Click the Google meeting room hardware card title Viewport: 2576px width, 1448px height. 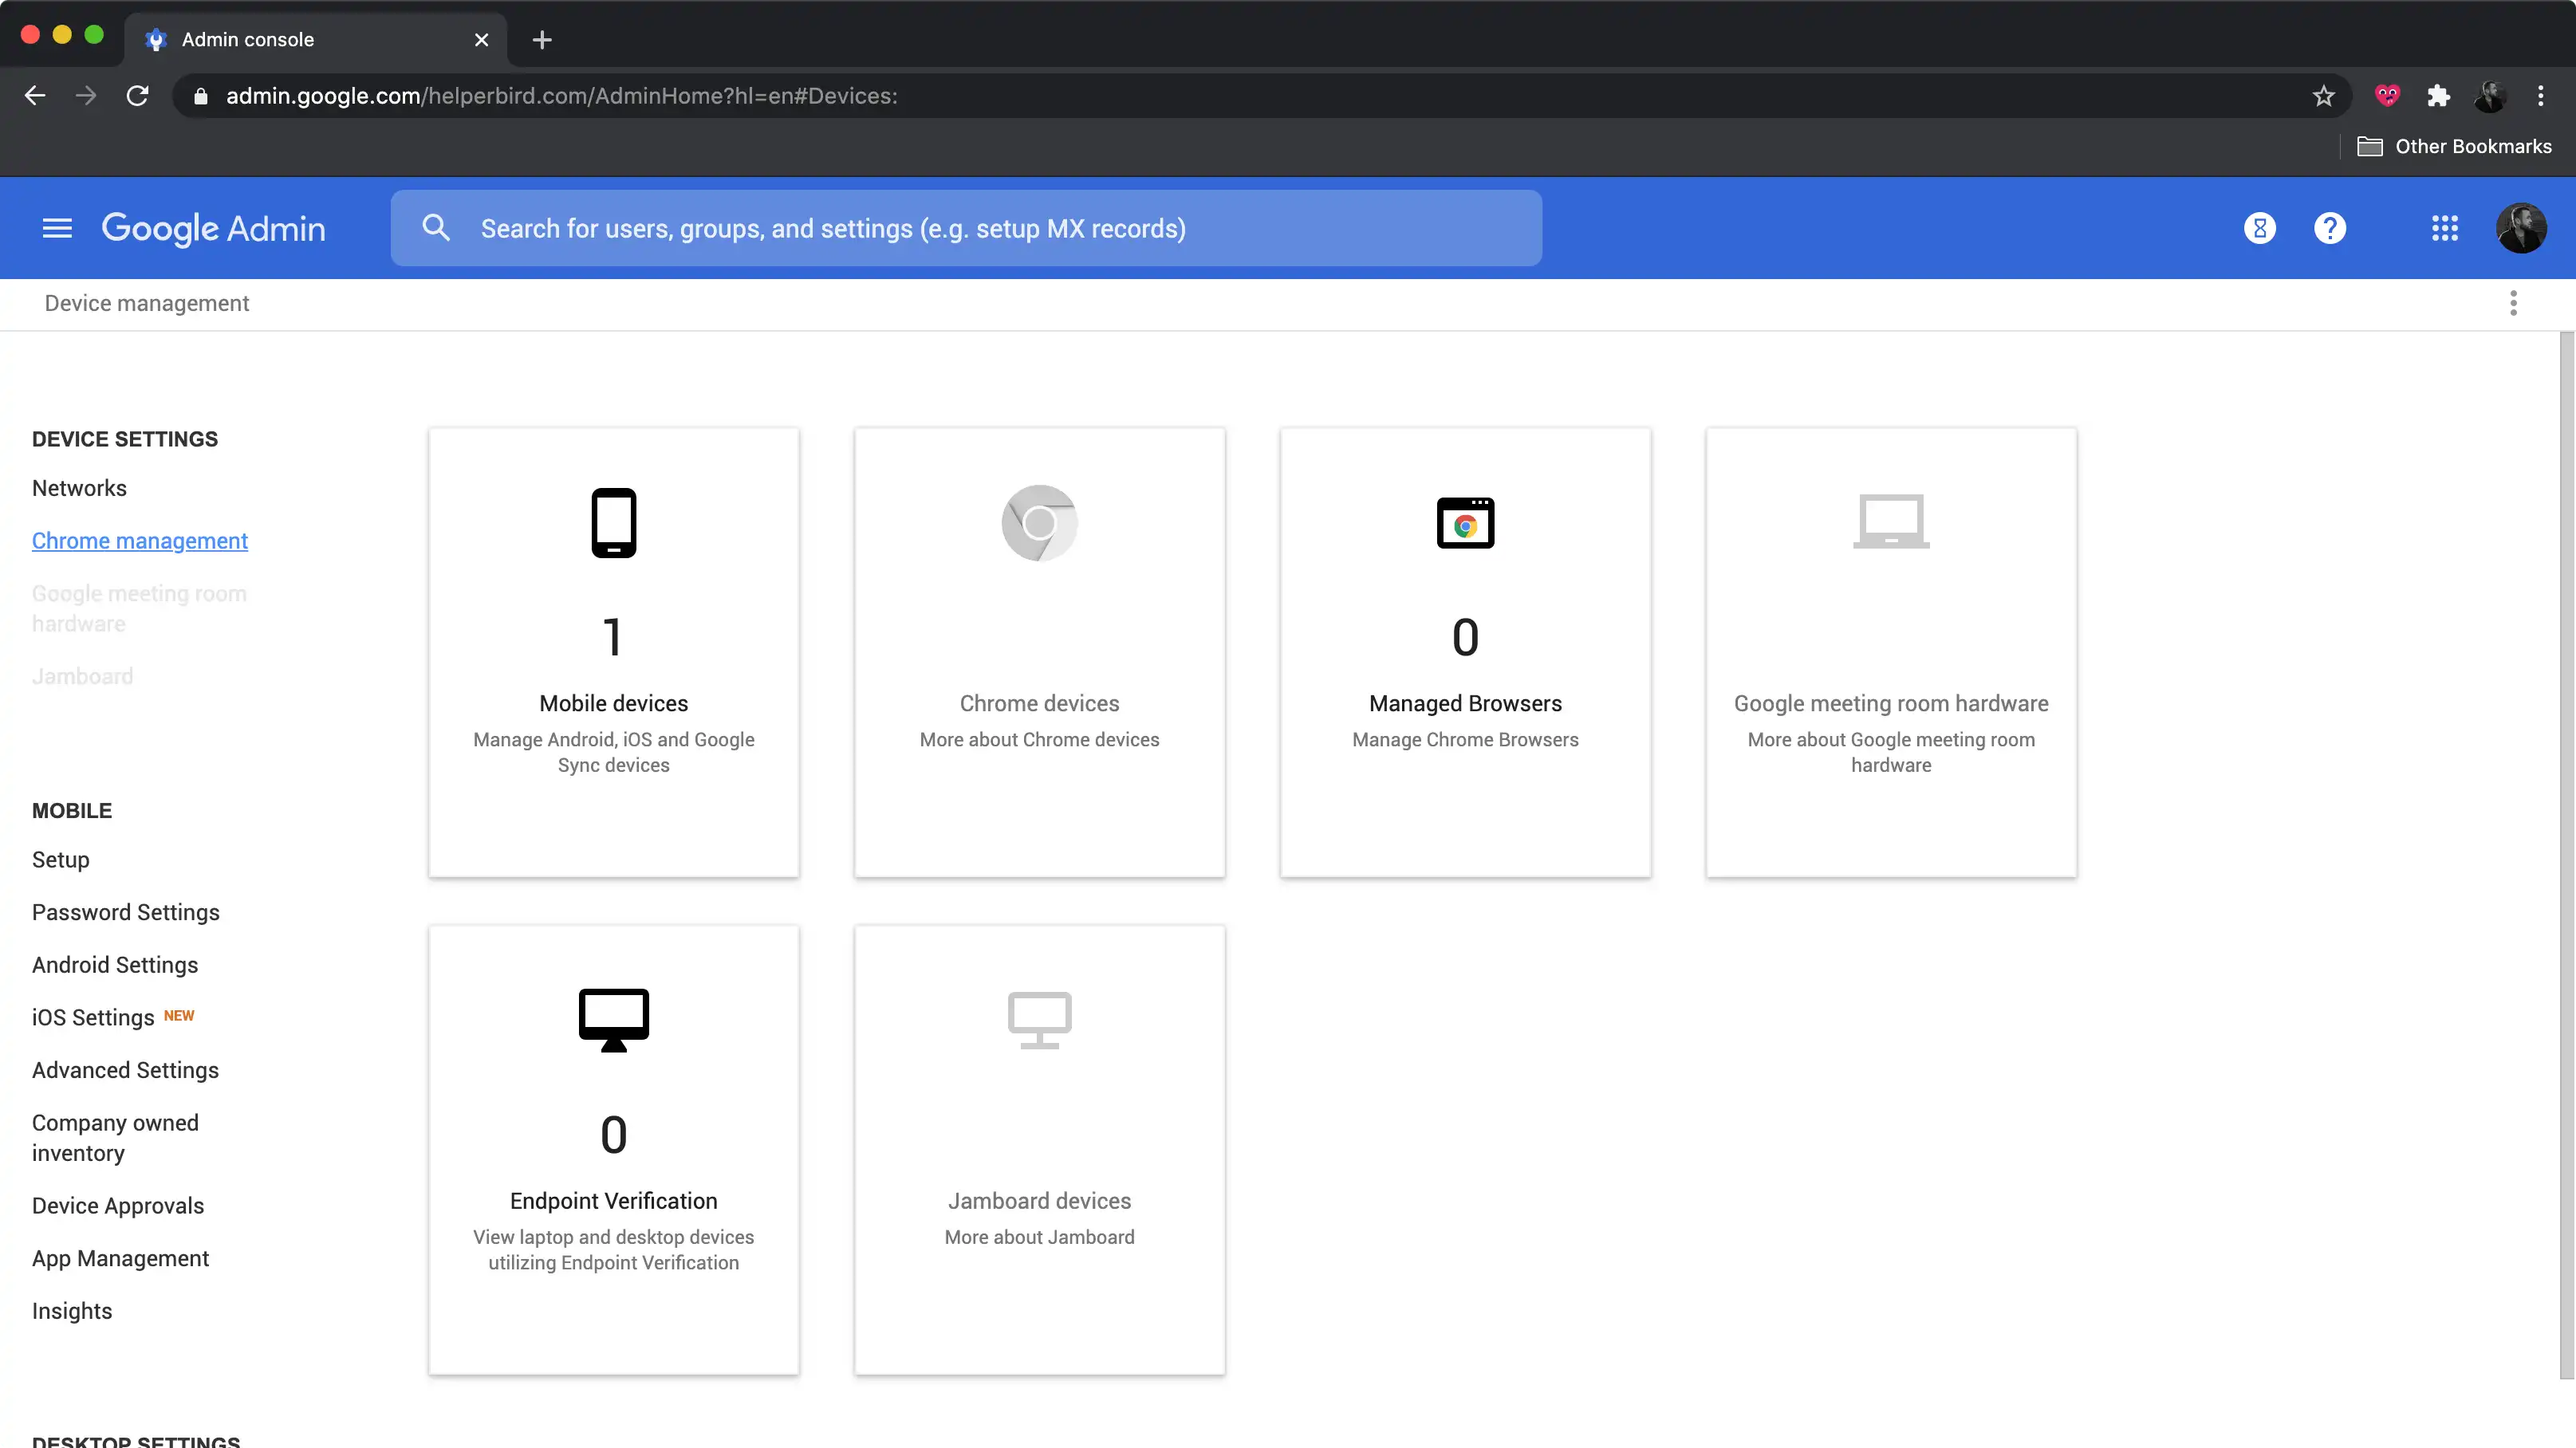coord(1891,703)
